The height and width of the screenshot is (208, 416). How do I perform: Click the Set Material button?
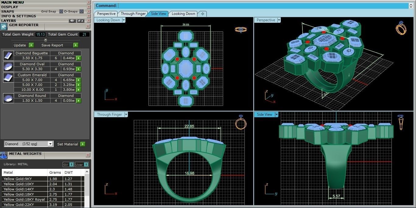point(68,144)
